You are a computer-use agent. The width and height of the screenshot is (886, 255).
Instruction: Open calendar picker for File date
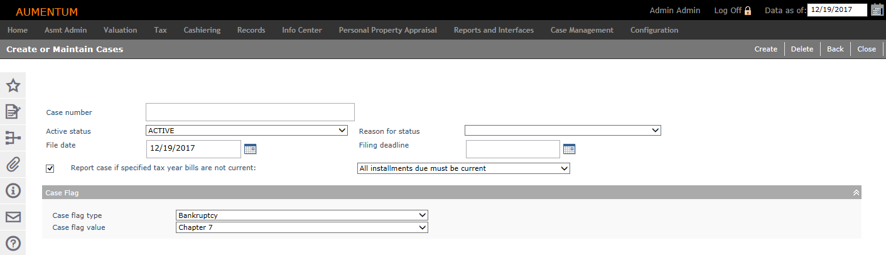[251, 149]
